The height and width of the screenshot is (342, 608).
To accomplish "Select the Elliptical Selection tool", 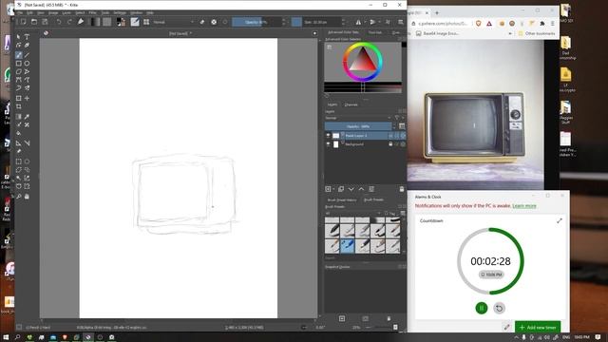I will click(27, 161).
